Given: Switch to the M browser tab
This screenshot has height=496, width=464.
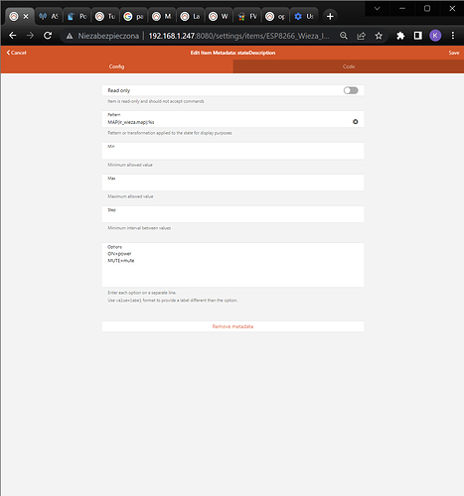Looking at the screenshot, I should click(162, 16).
